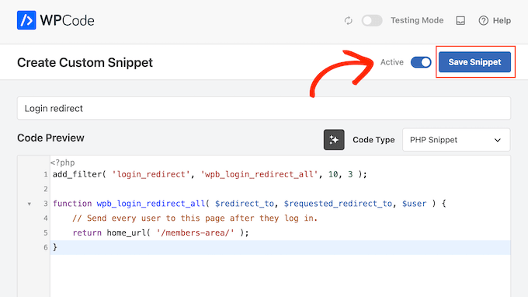The width and height of the screenshot is (528, 297).
Task: Open the PHP Snippet code type dropdown
Action: (456, 140)
